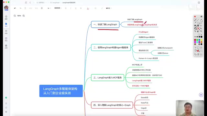Select the hollow rectangle shape tool
The width and height of the screenshot is (207, 116).
(198, 23)
